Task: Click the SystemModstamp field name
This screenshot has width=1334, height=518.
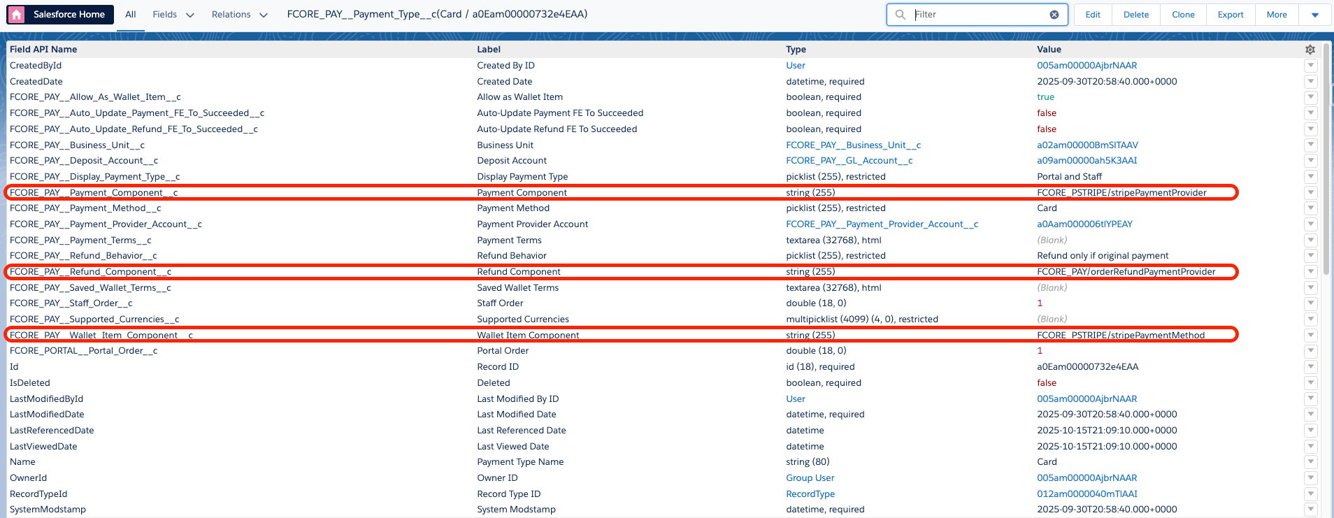Action: point(48,510)
